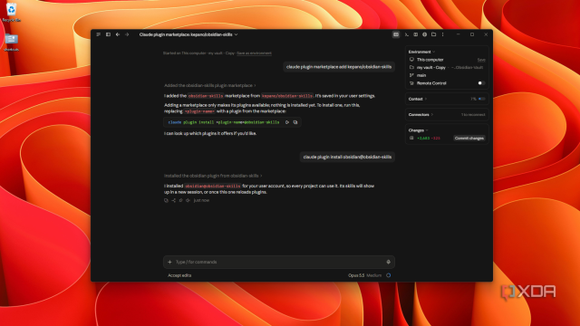580x326 pixels.
Task: Change the Medium effort level
Action: click(x=374, y=275)
